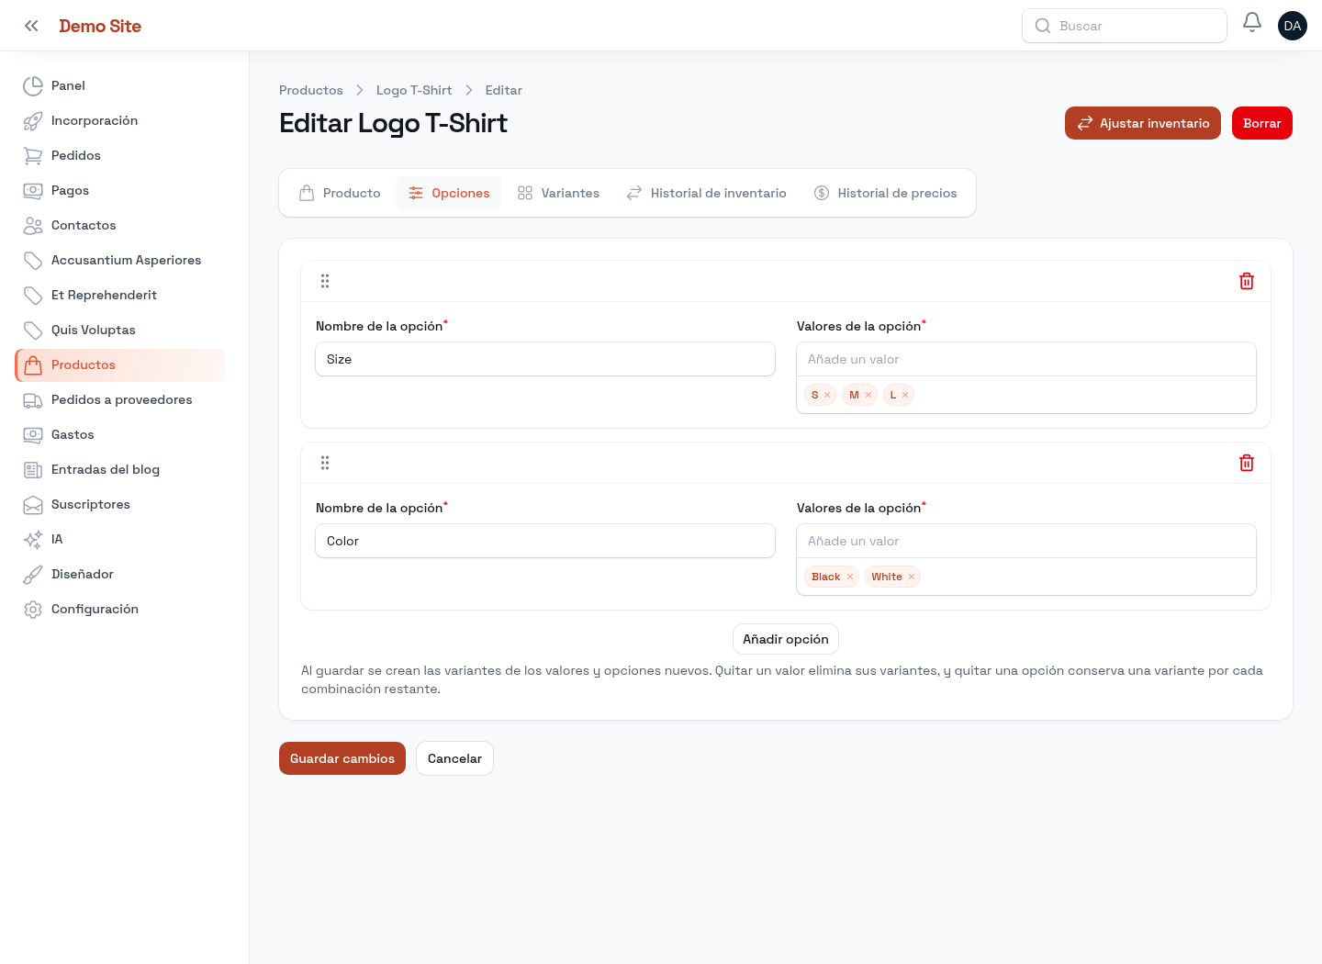Image resolution: width=1322 pixels, height=964 pixels.
Task: Click Añadir opción button
Action: pos(786,639)
